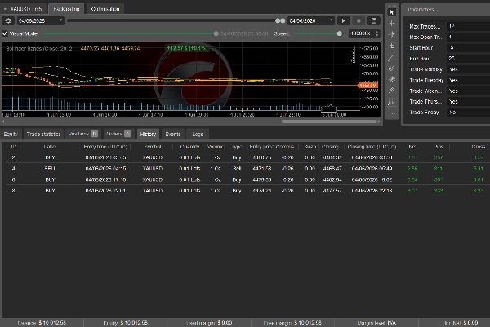Screen dimensions: 490x327
Task: Open the Events tab
Action: pyautogui.click(x=173, y=135)
